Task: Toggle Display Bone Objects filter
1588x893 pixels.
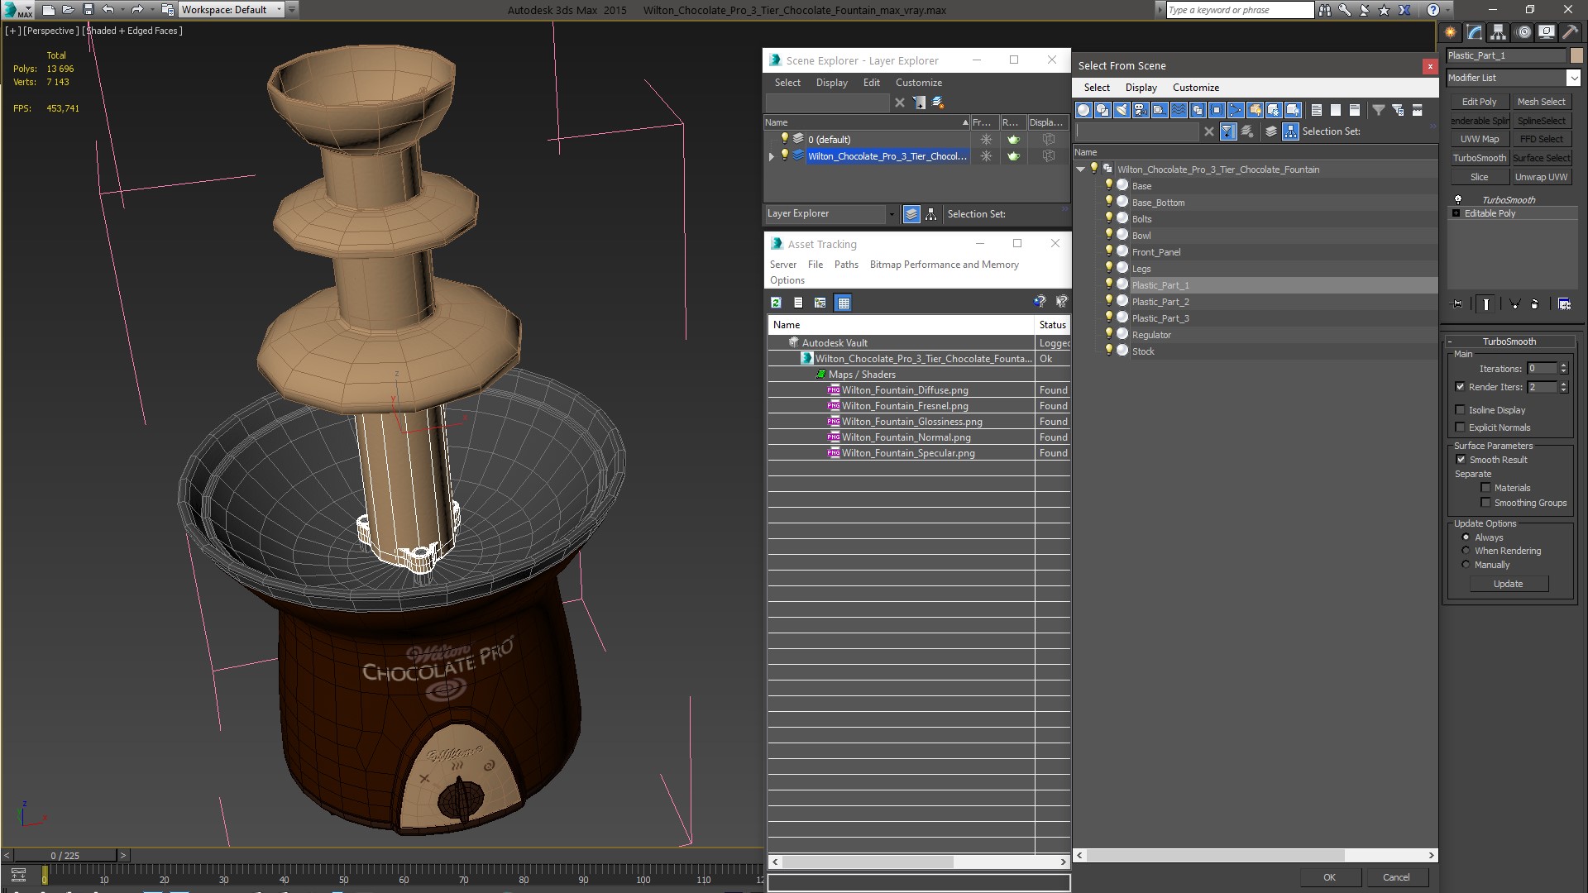Action: [x=1236, y=110]
